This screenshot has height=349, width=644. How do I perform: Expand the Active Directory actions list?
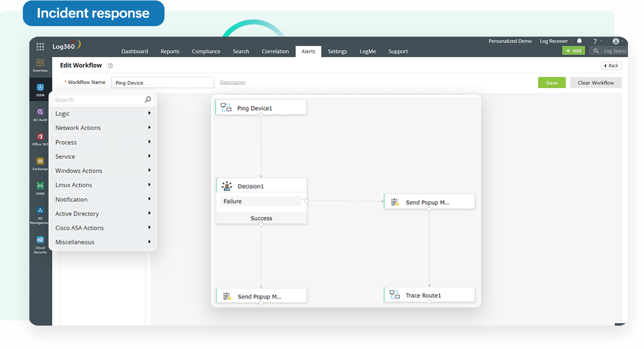pos(77,213)
